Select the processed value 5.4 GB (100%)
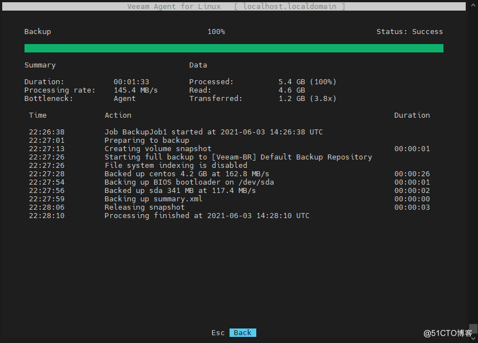The image size is (478, 343). (308, 82)
